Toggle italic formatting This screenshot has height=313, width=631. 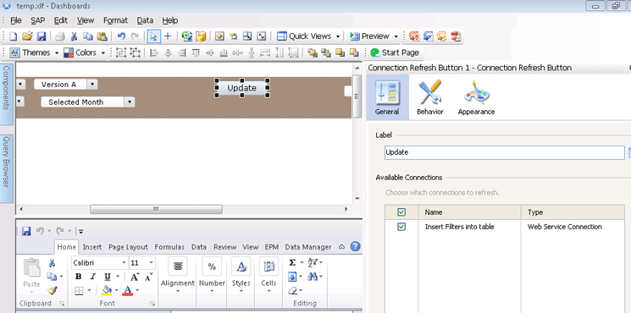(92, 277)
